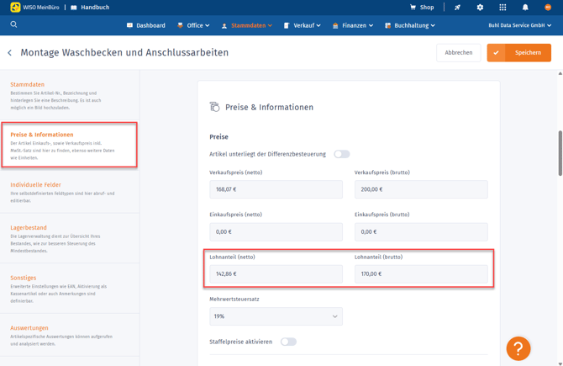
Task: Open the Shop cart link
Action: [x=422, y=8]
